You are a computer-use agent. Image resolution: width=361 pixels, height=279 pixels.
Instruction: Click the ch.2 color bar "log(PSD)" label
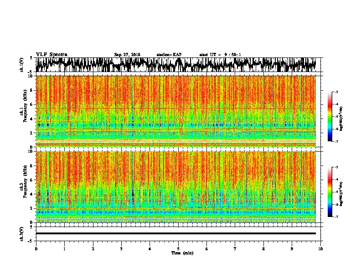(341, 194)
